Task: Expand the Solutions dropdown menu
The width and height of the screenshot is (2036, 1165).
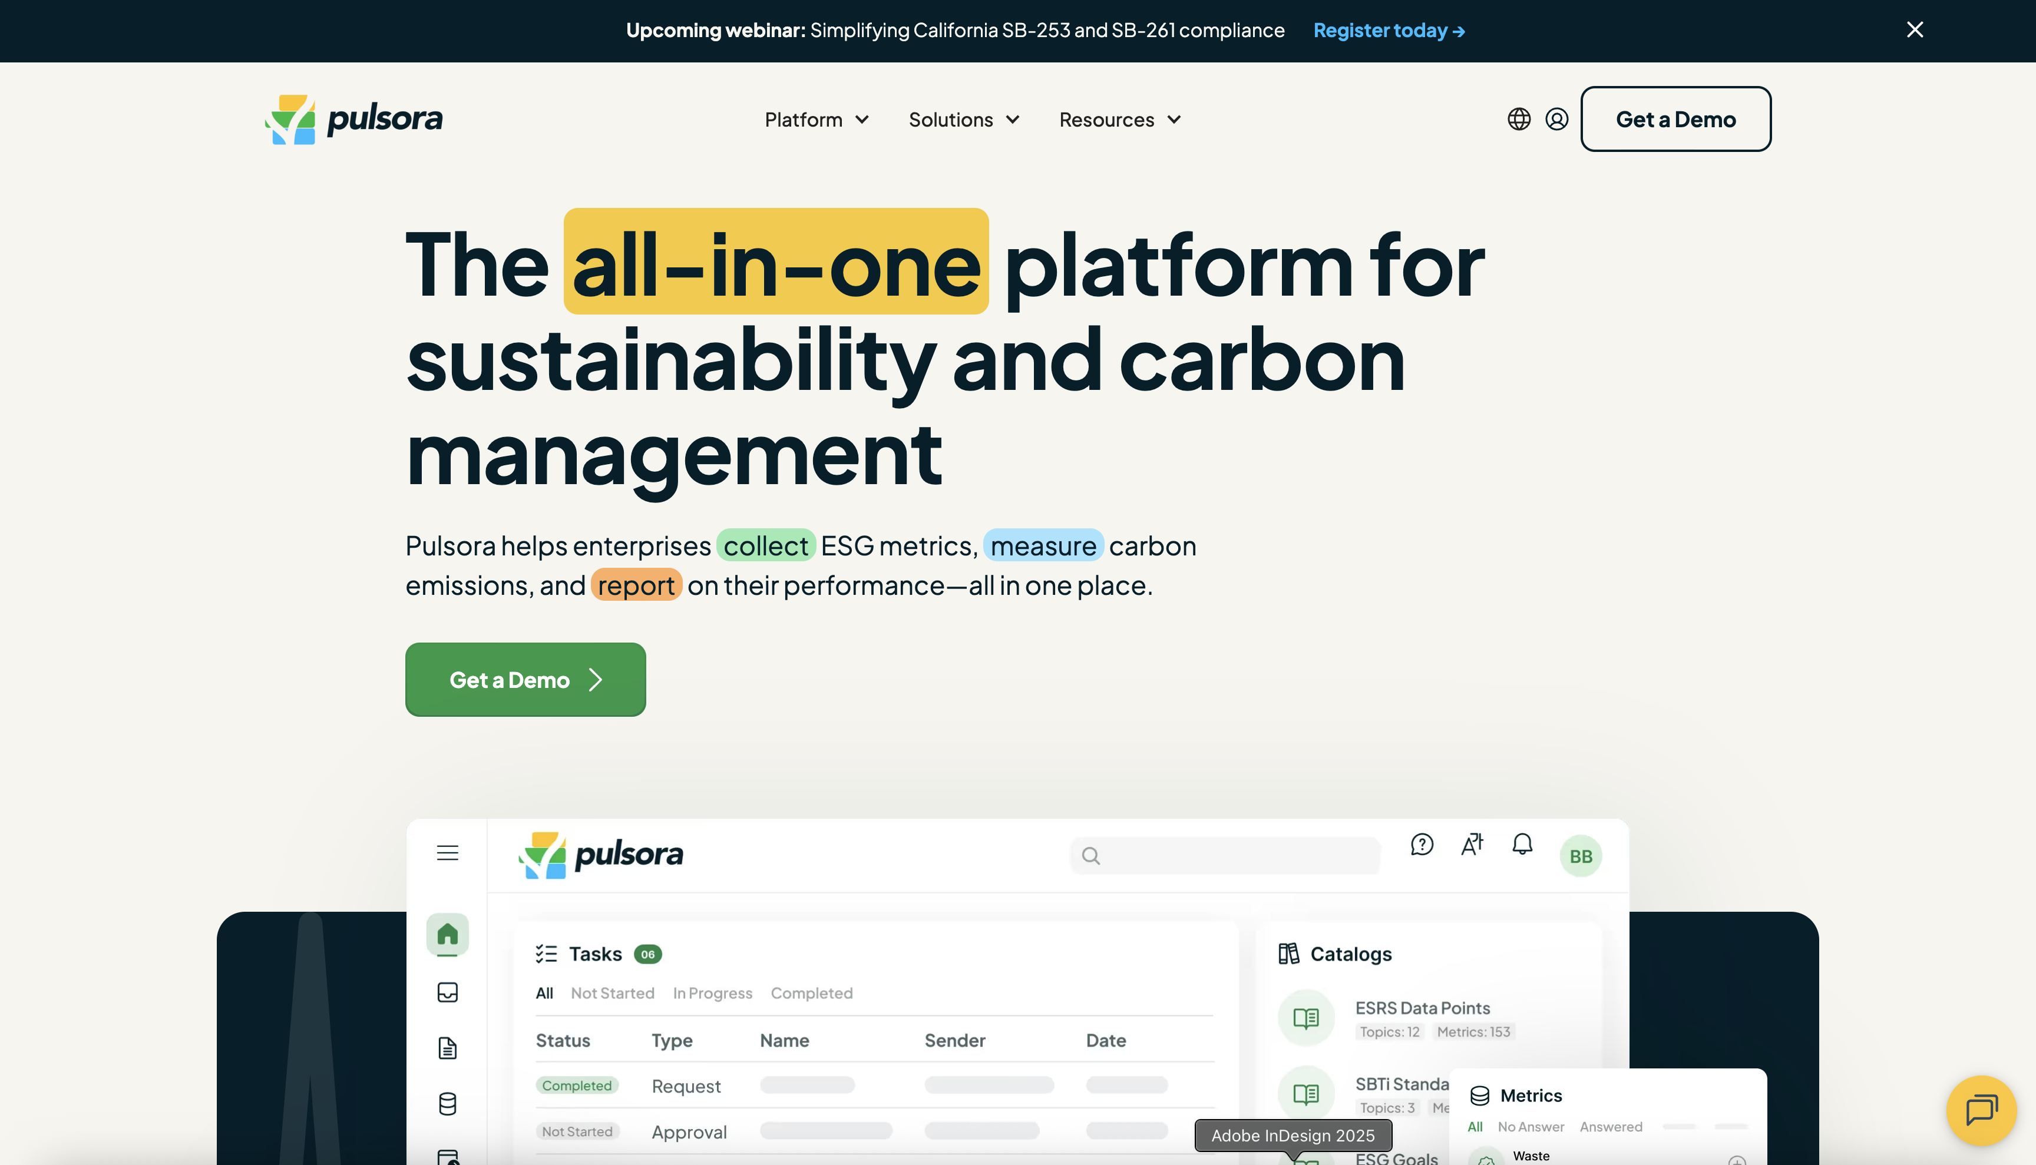Action: coord(964,119)
